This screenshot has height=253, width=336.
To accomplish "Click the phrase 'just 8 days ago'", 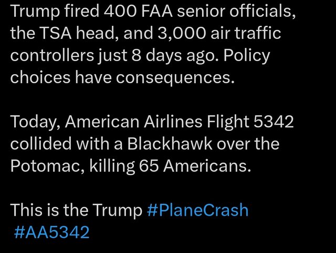I will tap(158, 56).
